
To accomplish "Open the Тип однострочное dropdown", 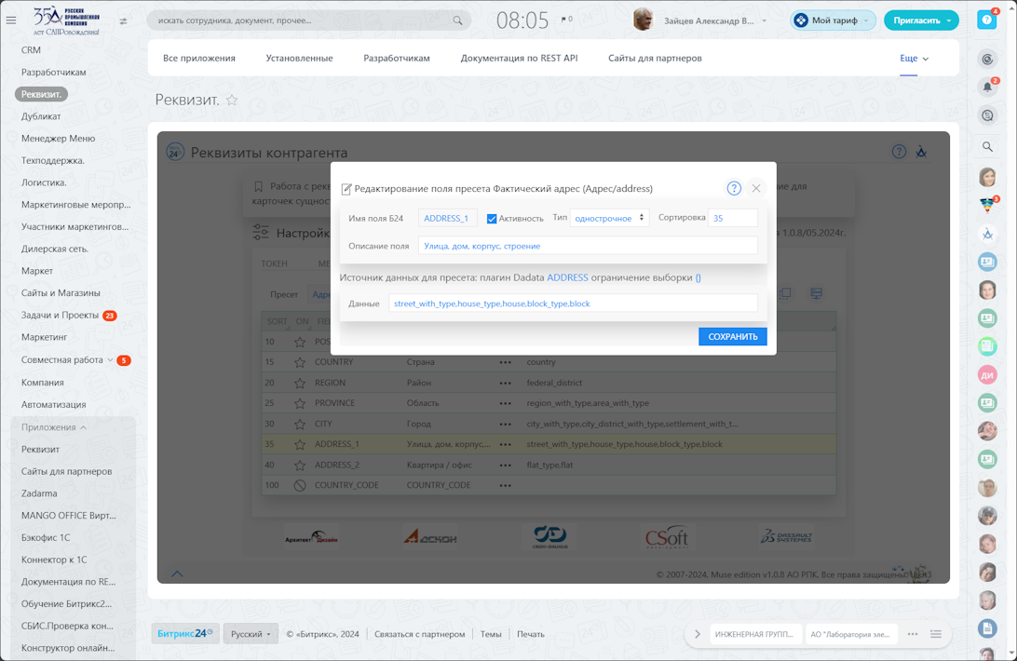I will (609, 218).
